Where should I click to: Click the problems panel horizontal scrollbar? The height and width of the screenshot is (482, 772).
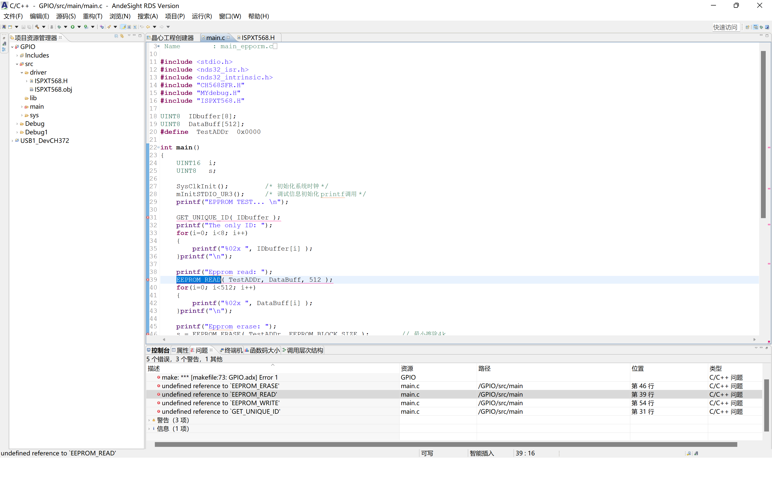(x=446, y=444)
